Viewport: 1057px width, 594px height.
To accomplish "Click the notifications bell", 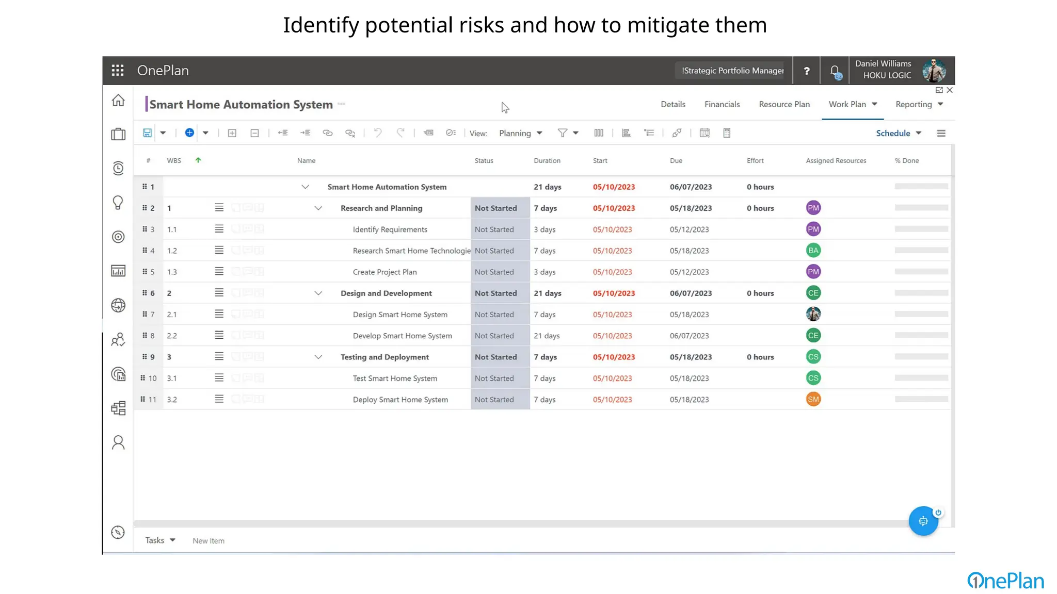I will point(835,71).
